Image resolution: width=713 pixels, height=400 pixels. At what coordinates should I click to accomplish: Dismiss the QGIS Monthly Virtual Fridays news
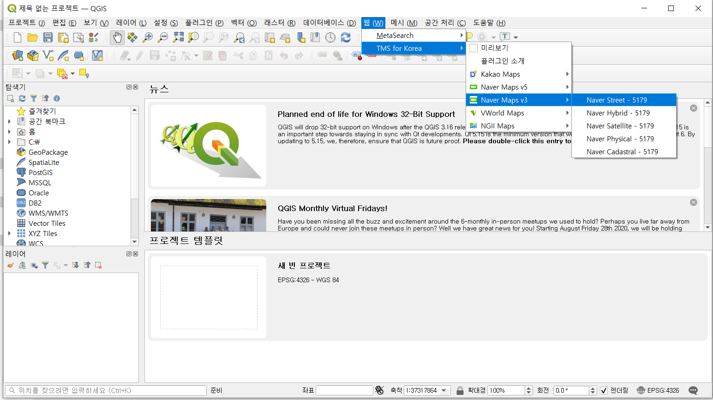(x=693, y=202)
